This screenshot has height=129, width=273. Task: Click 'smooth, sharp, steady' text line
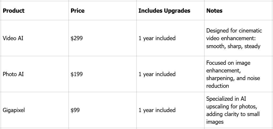233,46
